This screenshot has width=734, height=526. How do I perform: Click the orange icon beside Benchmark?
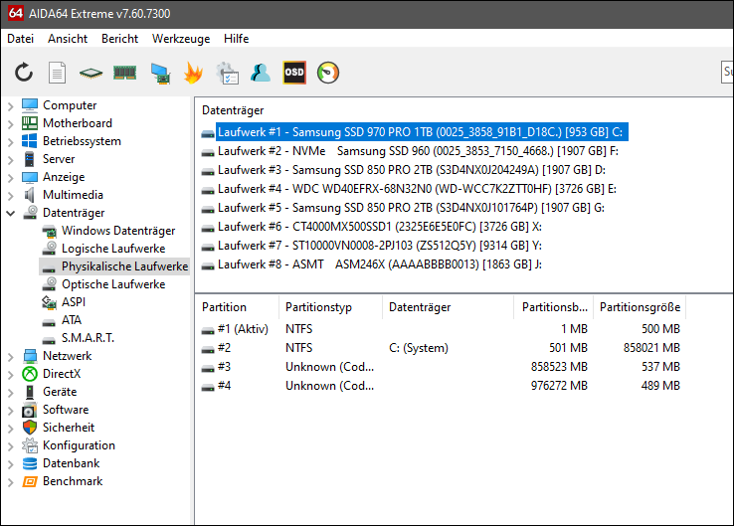click(30, 481)
